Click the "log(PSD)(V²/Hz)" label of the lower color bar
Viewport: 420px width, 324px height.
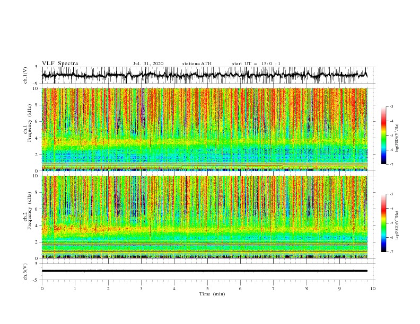click(397, 225)
